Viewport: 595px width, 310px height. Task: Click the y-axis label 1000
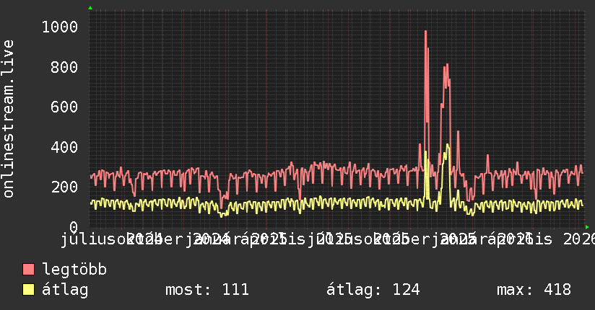[x=60, y=27]
